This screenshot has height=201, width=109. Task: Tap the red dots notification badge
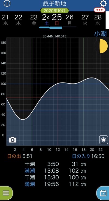pyautogui.click(x=99, y=10)
